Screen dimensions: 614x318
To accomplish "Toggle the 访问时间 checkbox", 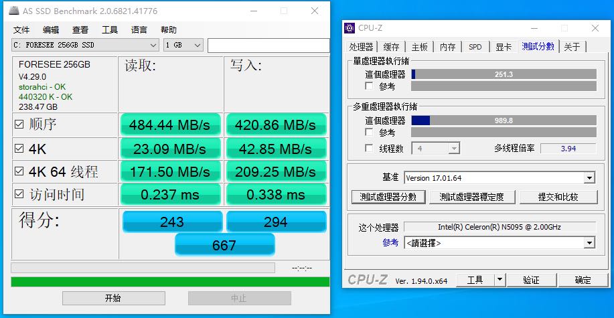I will pyautogui.click(x=19, y=194).
